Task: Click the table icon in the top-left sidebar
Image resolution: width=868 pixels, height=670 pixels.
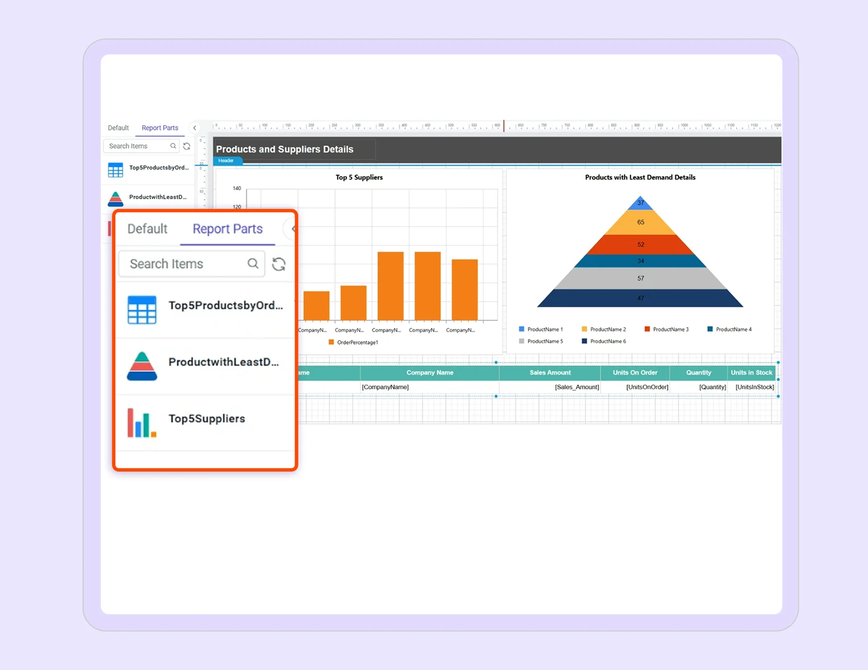Action: [x=115, y=169]
